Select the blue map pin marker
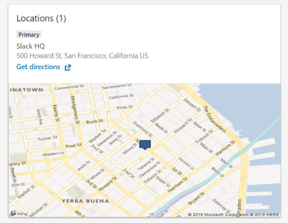 [145, 145]
